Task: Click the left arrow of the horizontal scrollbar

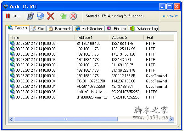Action: click(11, 119)
